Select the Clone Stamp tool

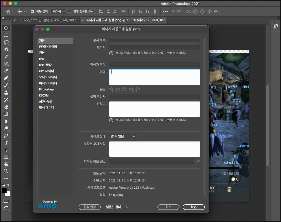[x=6, y=92]
